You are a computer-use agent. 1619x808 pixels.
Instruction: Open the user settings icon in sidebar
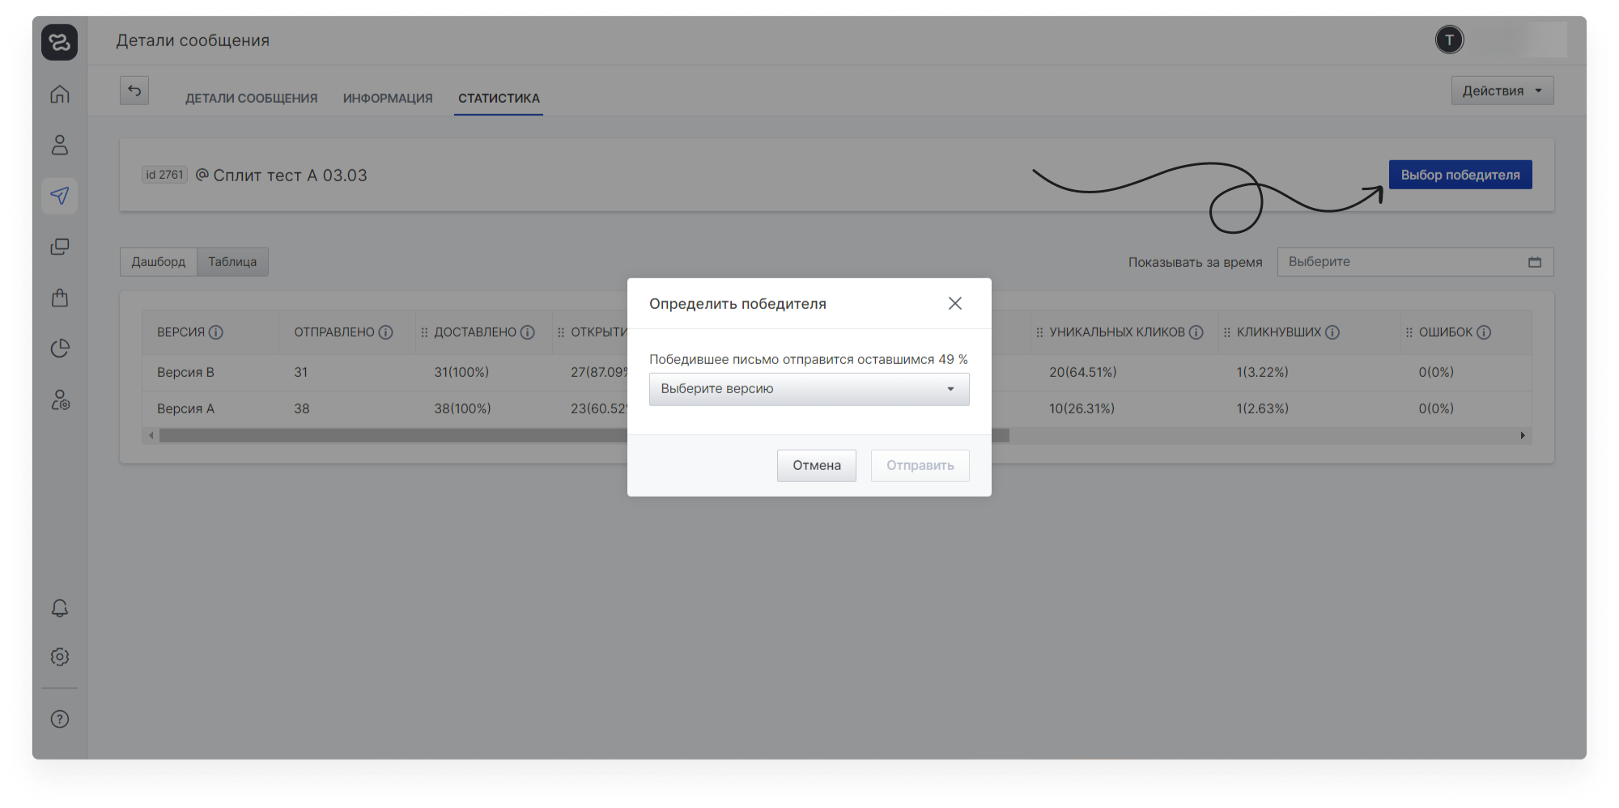point(60,400)
